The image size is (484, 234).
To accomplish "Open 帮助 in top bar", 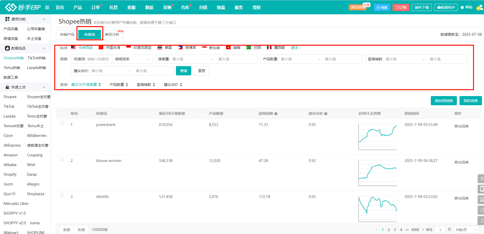I will click(x=467, y=7).
